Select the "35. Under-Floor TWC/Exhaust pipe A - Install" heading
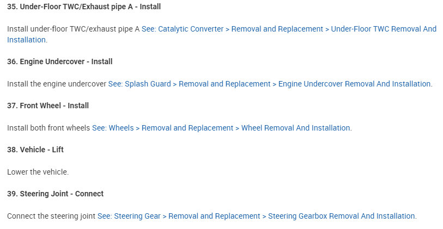 pos(84,7)
